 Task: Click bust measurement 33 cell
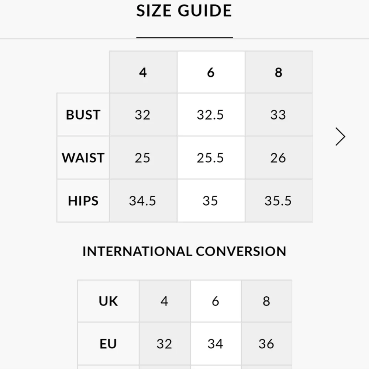279,115
